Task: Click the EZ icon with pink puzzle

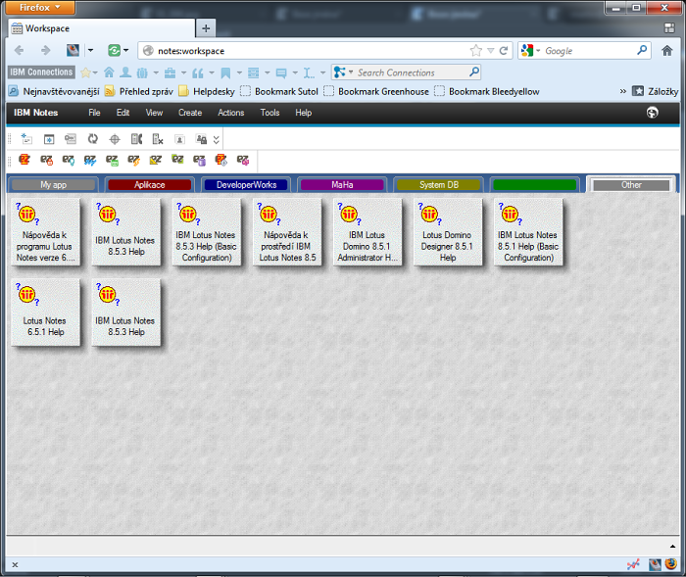Action: coord(243,160)
